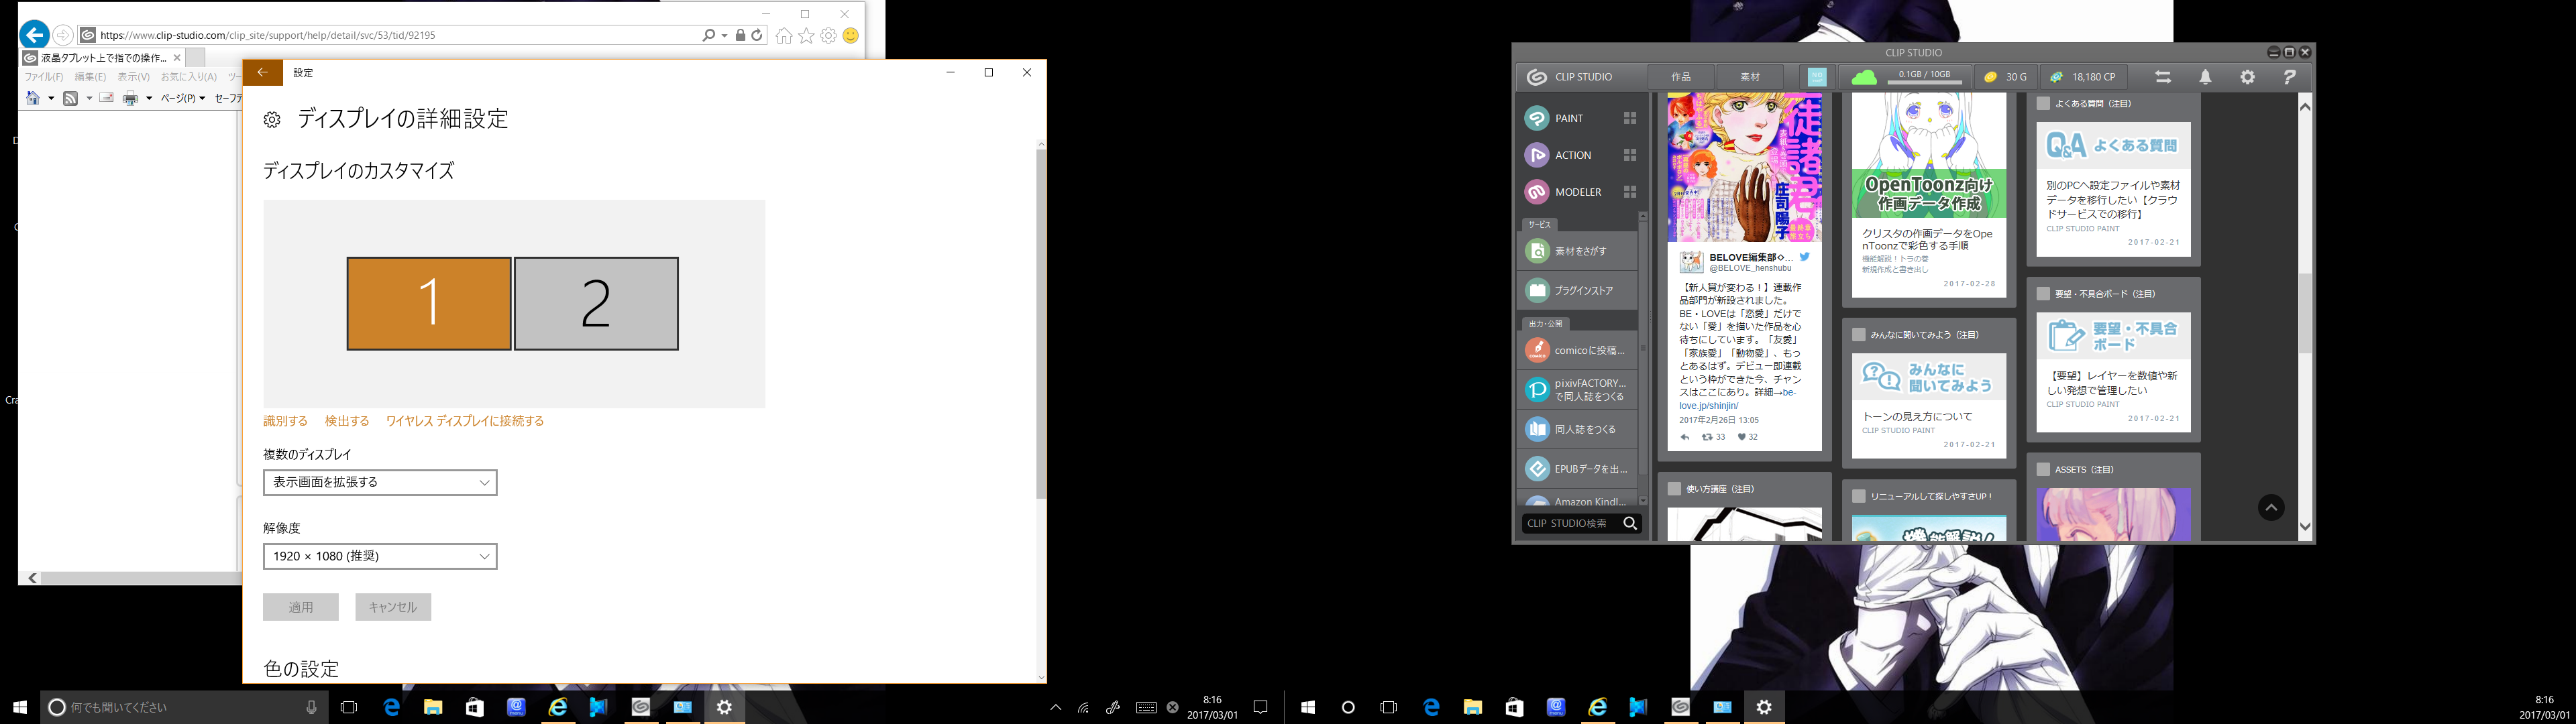Image resolution: width=2576 pixels, height=724 pixels.
Task: Toggle the みんなに聞いてみよう (注目) checkbox
Action: pos(1858,335)
